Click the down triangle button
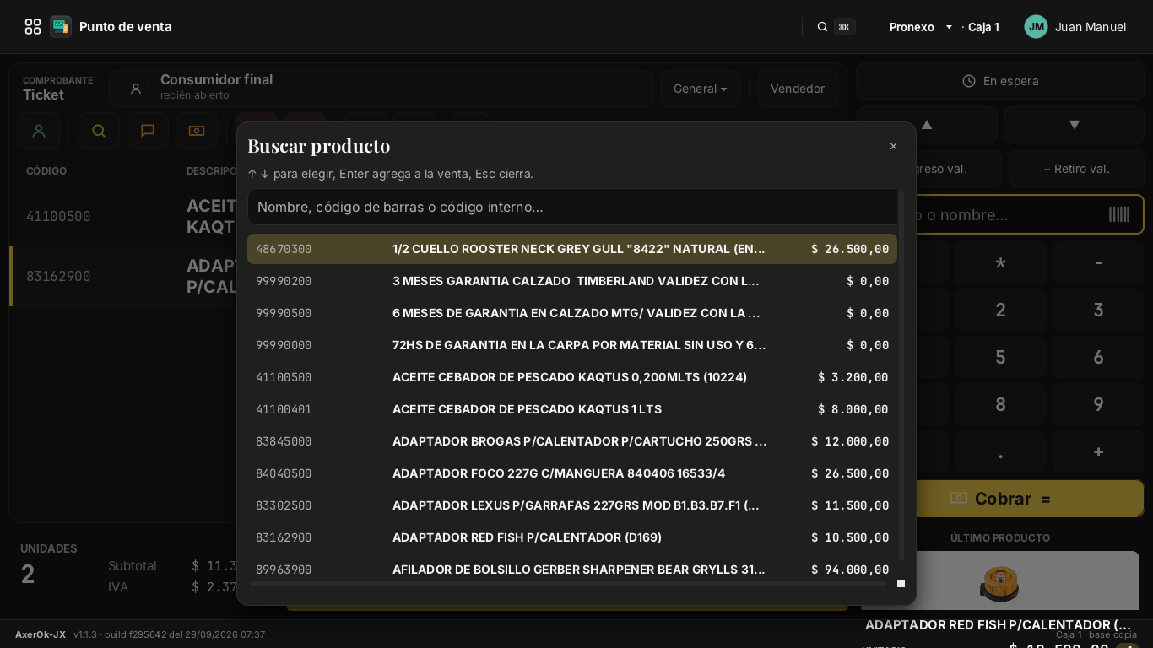This screenshot has height=648, width=1153. click(x=1075, y=125)
